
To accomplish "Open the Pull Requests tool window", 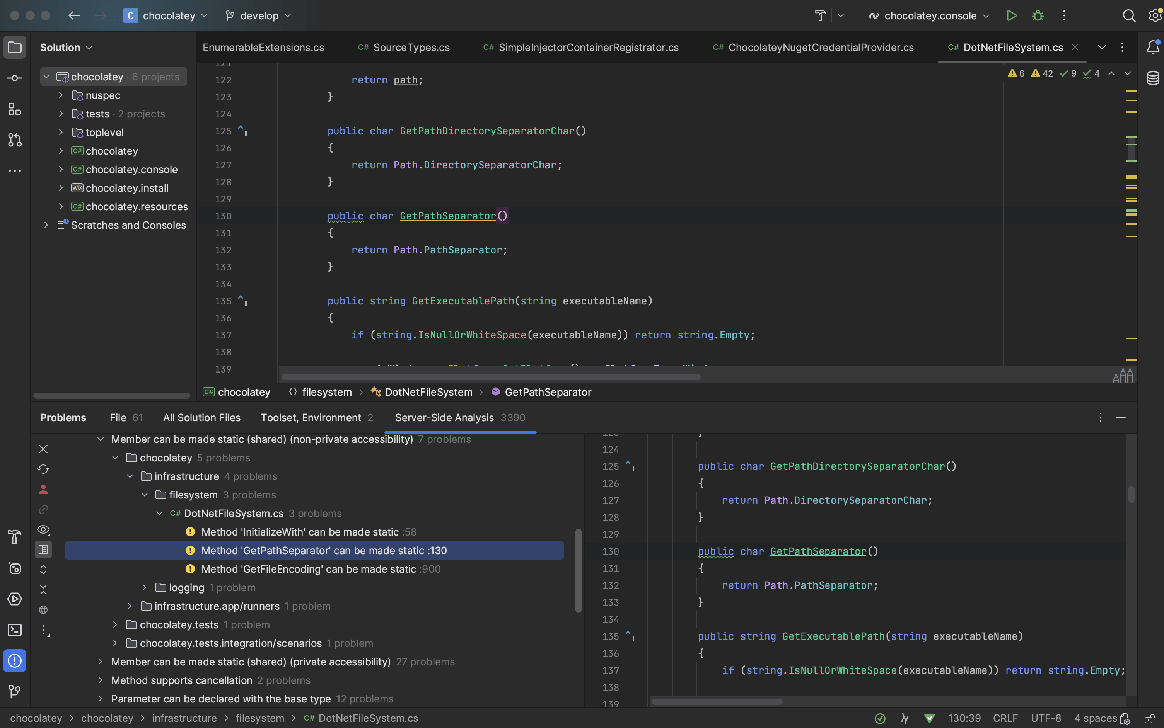I will pos(14,140).
